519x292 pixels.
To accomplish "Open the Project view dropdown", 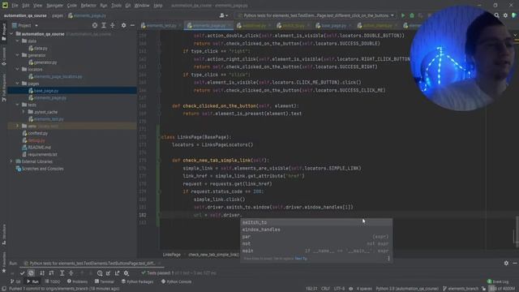I will pos(36,25).
